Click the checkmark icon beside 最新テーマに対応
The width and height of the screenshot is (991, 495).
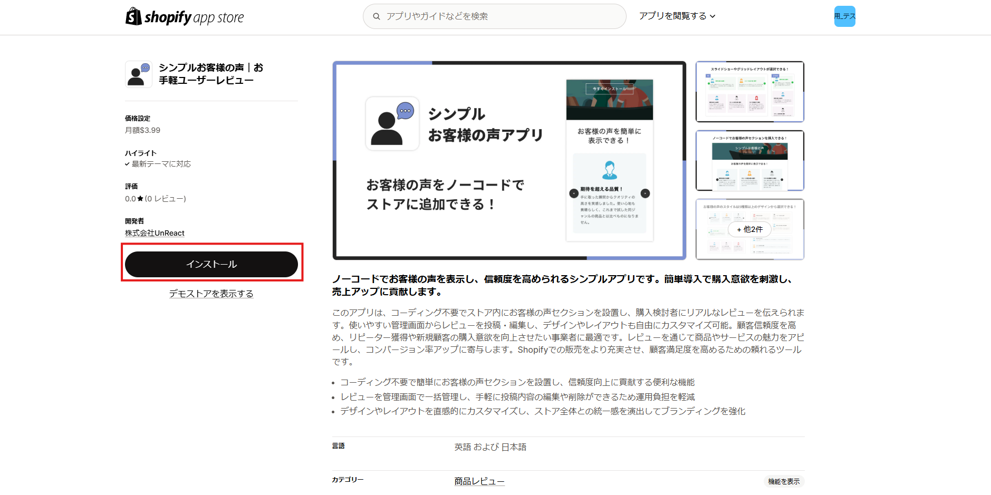coord(127,164)
